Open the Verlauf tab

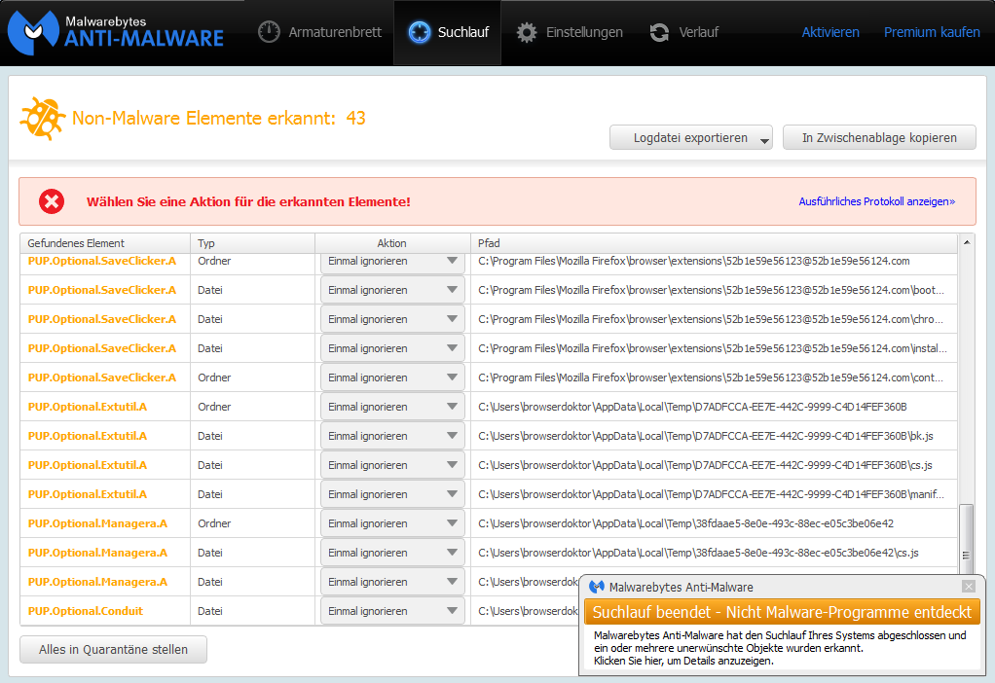[x=684, y=33]
